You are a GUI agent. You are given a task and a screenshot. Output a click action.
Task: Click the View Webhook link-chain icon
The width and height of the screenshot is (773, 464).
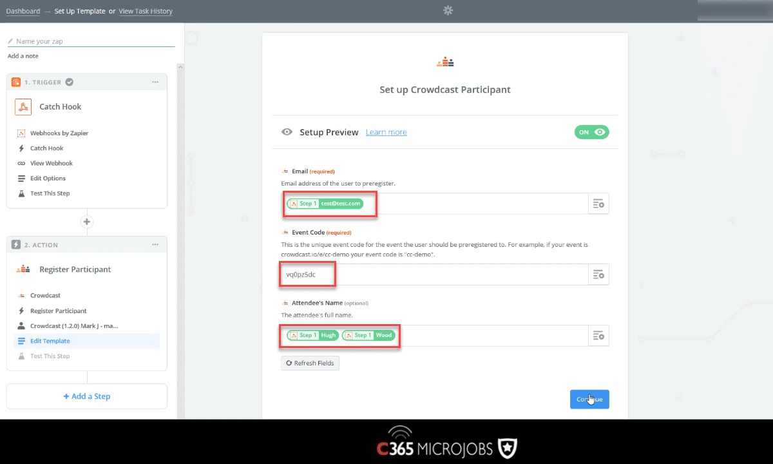coord(21,163)
